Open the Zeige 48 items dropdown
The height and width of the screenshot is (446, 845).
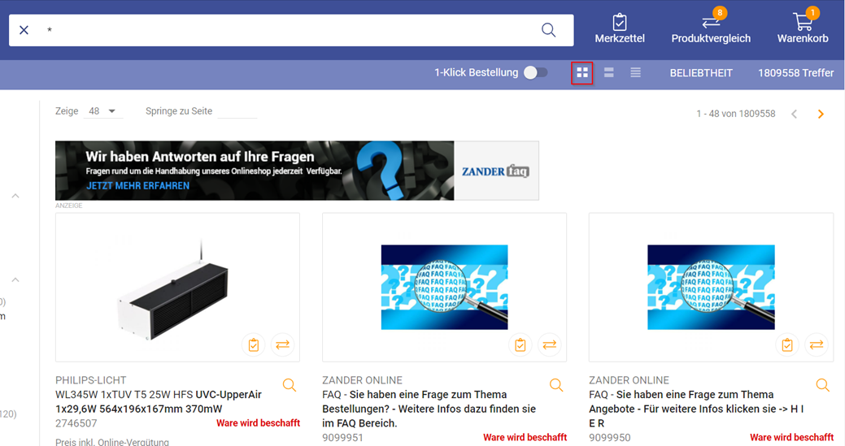(102, 111)
